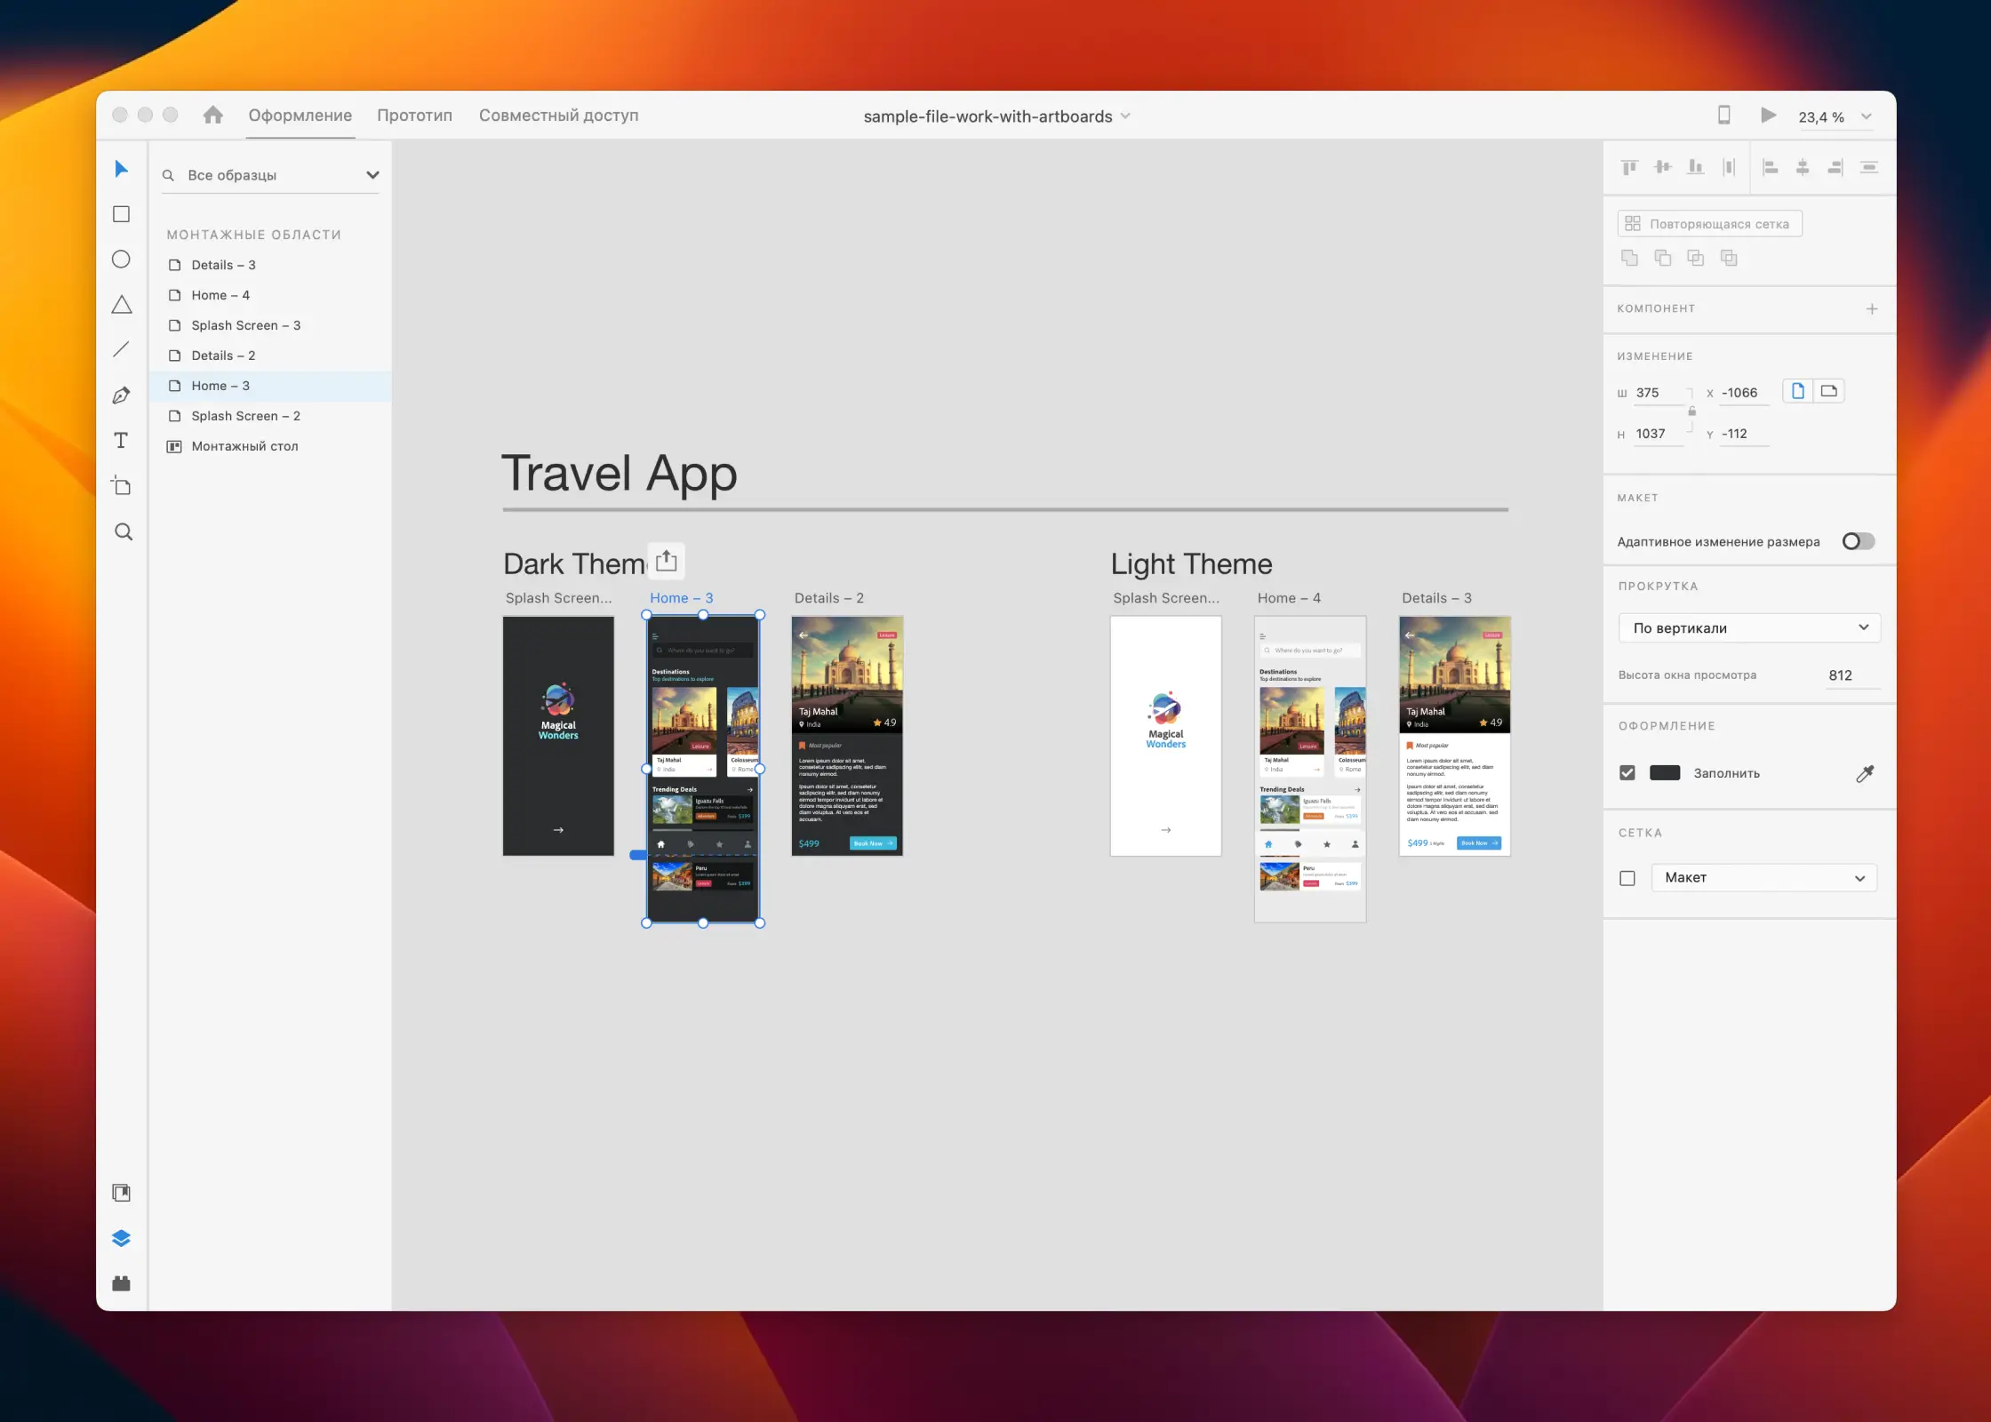Enable the Макет grid checkbox
1991x1422 pixels.
point(1627,877)
